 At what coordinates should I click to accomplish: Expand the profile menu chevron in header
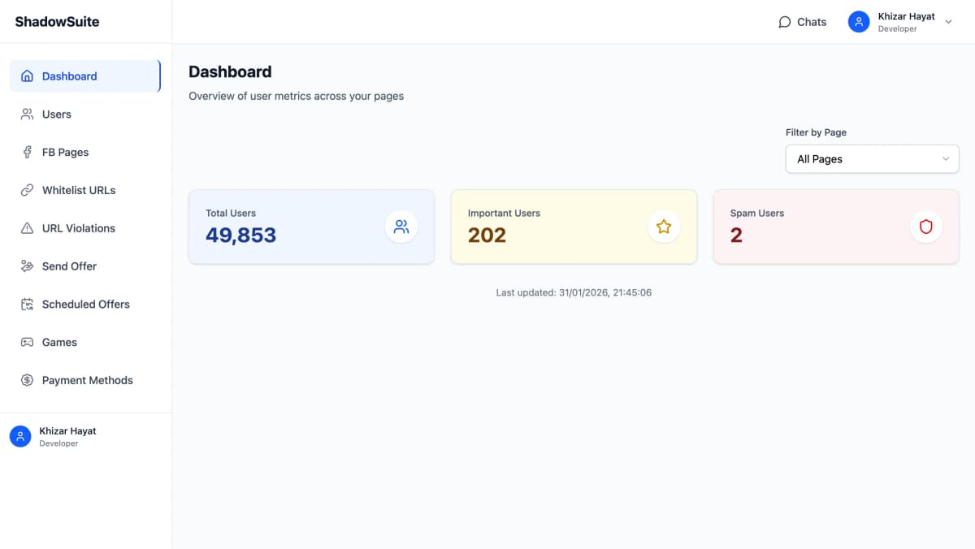[x=948, y=22]
